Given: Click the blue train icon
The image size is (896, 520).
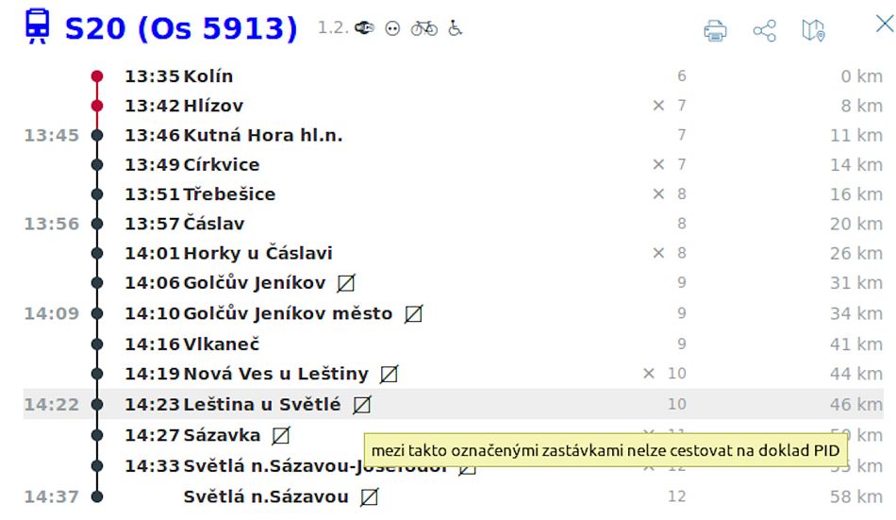Looking at the screenshot, I should [38, 27].
